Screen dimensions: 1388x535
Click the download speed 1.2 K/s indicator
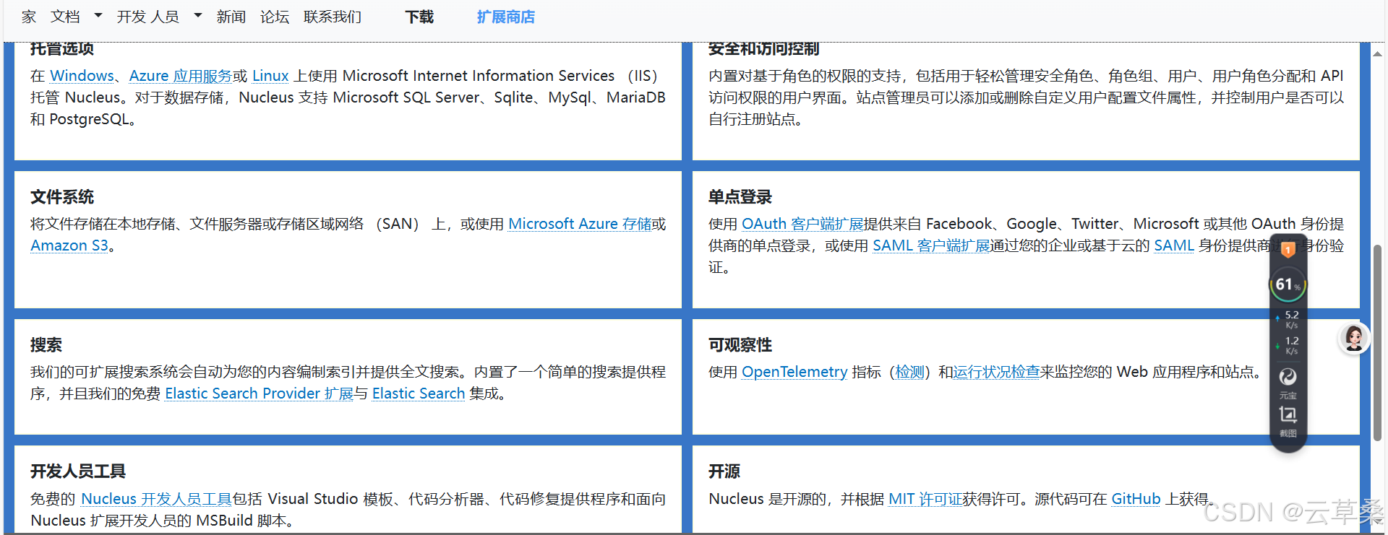(1288, 345)
